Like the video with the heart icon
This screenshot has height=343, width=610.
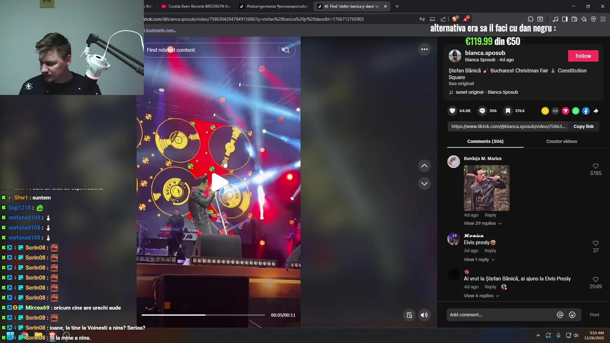click(x=452, y=111)
